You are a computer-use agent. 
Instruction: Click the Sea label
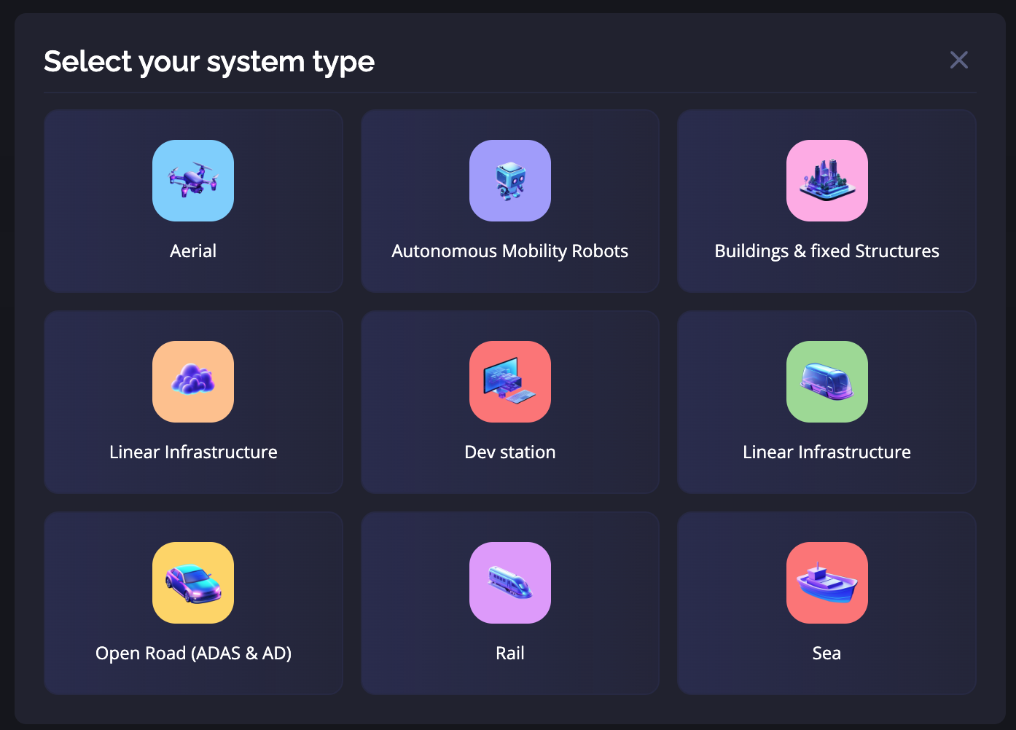click(x=827, y=653)
